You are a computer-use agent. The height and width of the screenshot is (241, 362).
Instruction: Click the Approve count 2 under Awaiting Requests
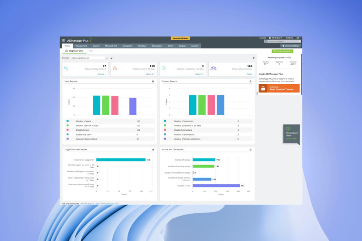(x=279, y=64)
